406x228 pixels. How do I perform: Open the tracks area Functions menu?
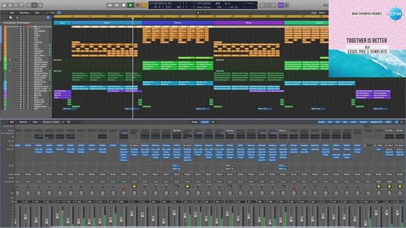24,13
